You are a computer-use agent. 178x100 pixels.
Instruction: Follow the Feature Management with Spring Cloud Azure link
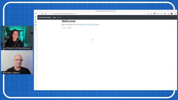click(86, 25)
